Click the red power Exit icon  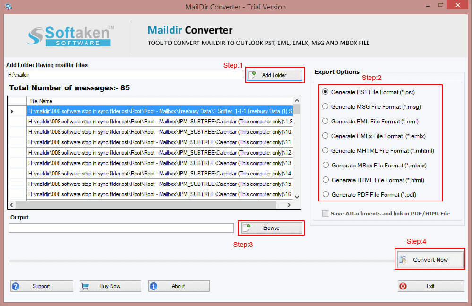[x=403, y=286]
